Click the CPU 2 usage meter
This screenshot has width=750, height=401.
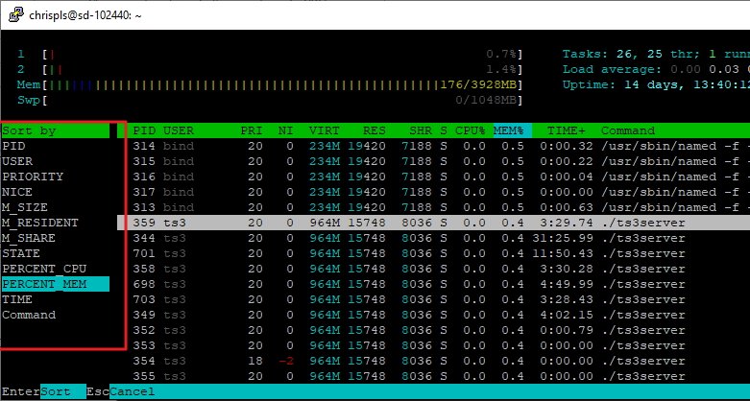click(269, 69)
